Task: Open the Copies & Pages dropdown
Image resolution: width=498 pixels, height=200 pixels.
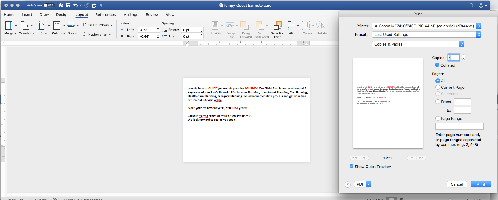Action: pyautogui.click(x=418, y=44)
